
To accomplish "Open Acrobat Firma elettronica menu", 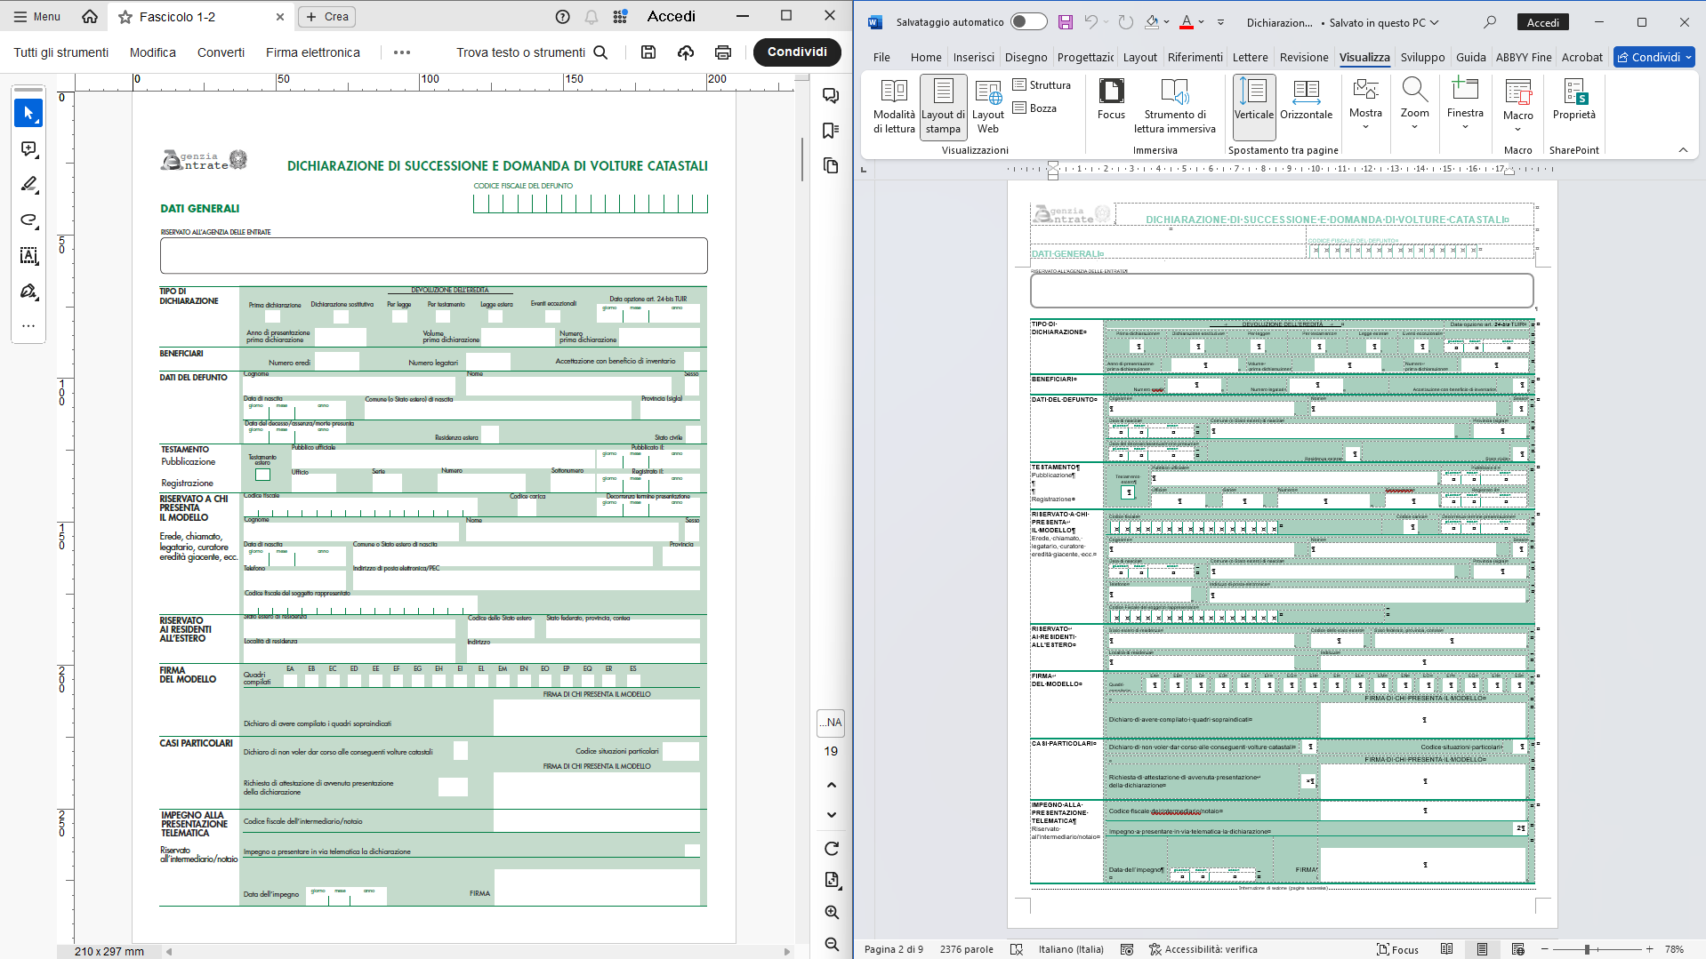I will 313,52.
